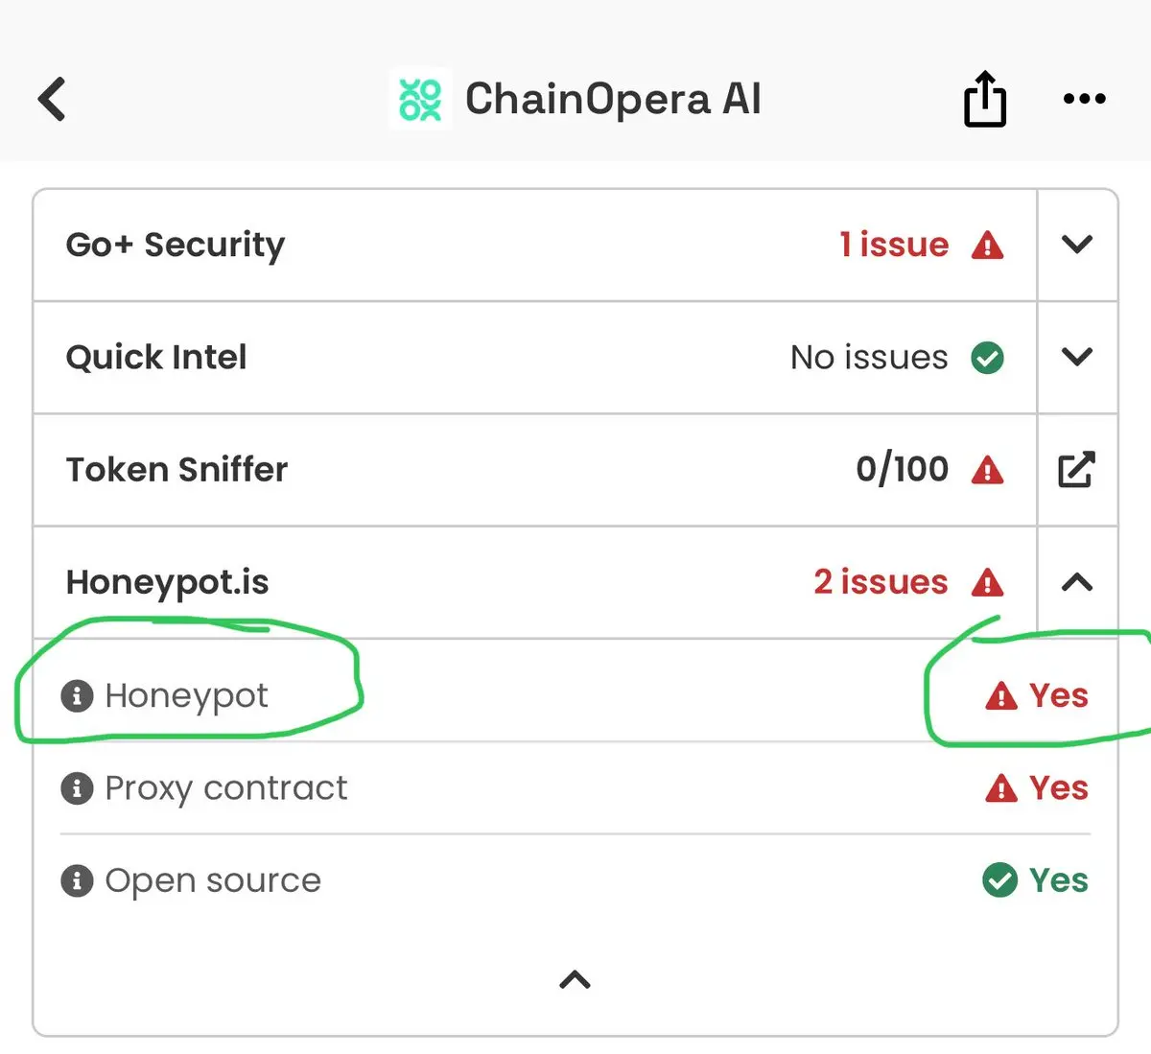
Task: Tap Token Sniffer red warning triangle
Action: coord(987,470)
